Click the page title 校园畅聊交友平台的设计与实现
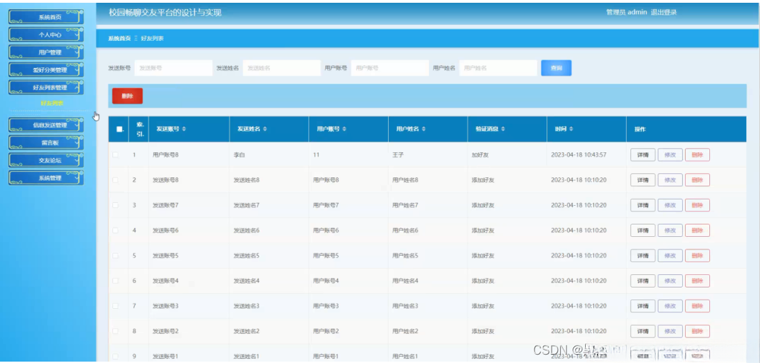The image size is (760, 363). (165, 12)
